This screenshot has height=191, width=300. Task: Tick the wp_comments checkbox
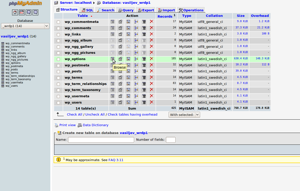(58, 28)
